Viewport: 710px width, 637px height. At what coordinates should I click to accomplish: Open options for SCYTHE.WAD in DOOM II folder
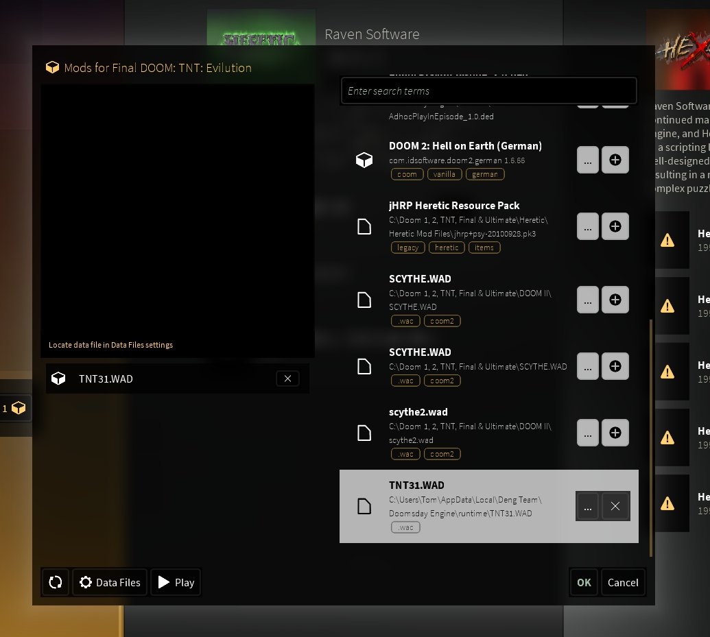point(588,300)
